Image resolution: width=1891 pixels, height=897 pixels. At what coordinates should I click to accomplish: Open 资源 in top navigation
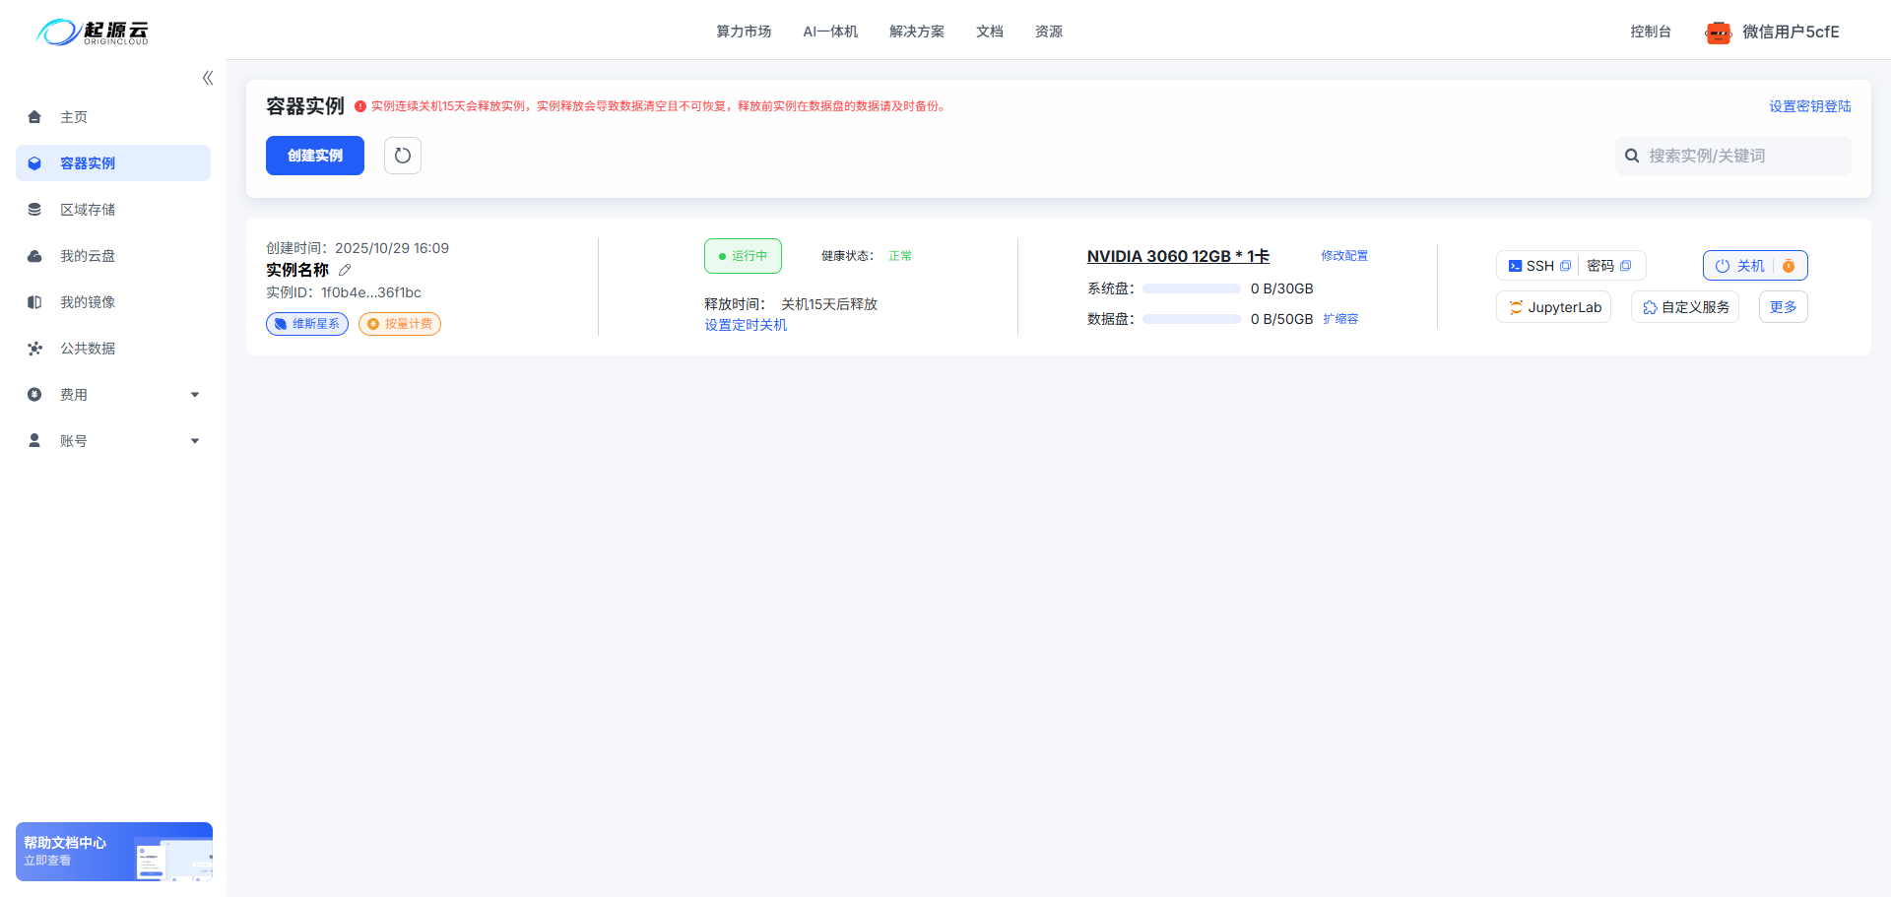1049,32
